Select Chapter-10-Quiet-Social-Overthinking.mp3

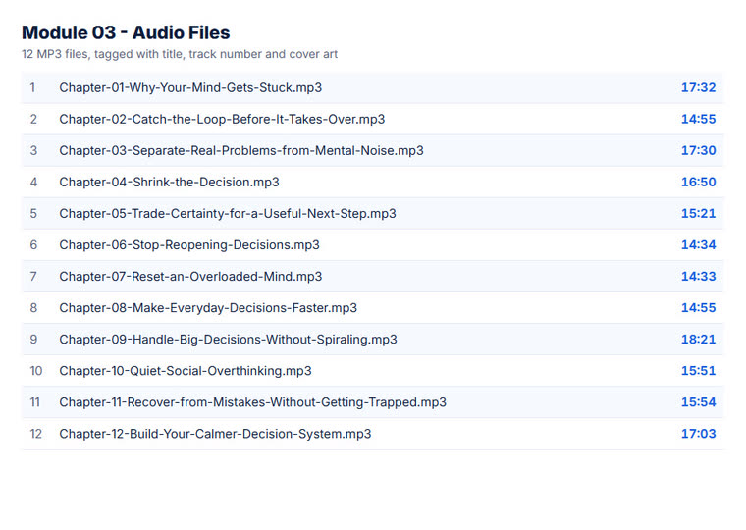coord(186,370)
